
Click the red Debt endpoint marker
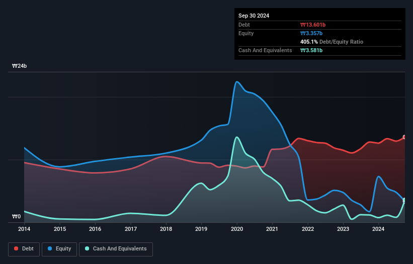pos(405,137)
